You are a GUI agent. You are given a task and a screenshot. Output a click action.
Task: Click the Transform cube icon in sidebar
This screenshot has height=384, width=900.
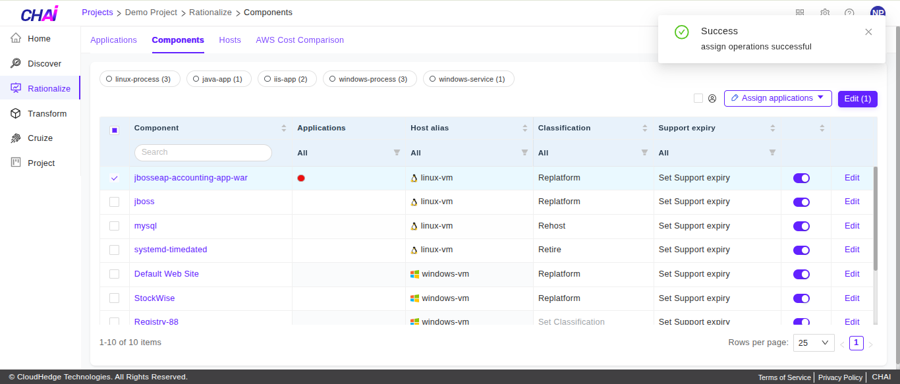click(16, 113)
